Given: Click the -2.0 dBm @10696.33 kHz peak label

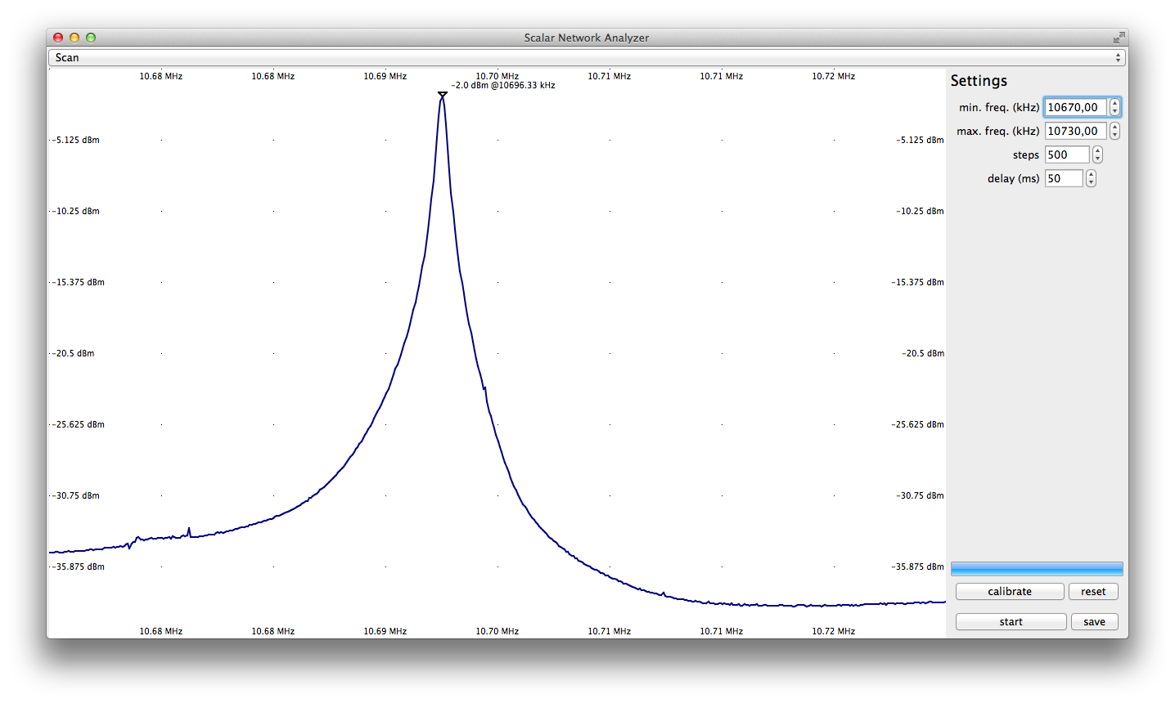Looking at the screenshot, I should click(503, 86).
